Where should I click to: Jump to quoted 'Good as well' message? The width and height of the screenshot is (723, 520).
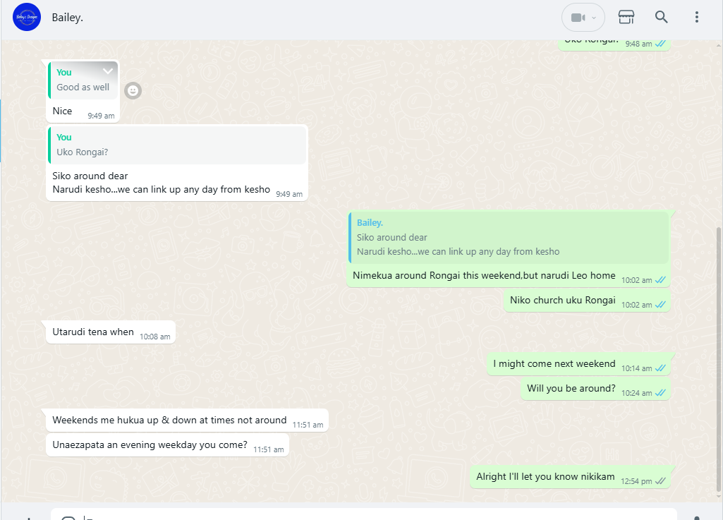83,80
